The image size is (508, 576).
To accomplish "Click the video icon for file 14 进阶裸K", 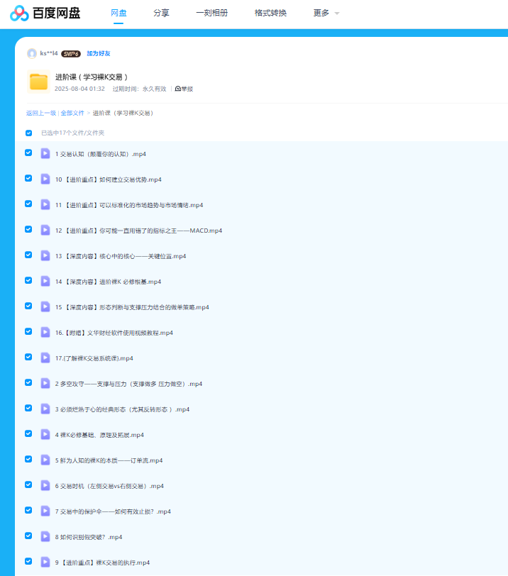I will pos(45,282).
